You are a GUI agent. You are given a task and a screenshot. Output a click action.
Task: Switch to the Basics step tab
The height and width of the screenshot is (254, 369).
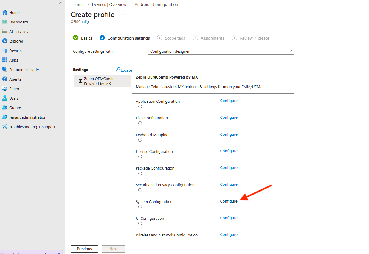click(x=83, y=38)
